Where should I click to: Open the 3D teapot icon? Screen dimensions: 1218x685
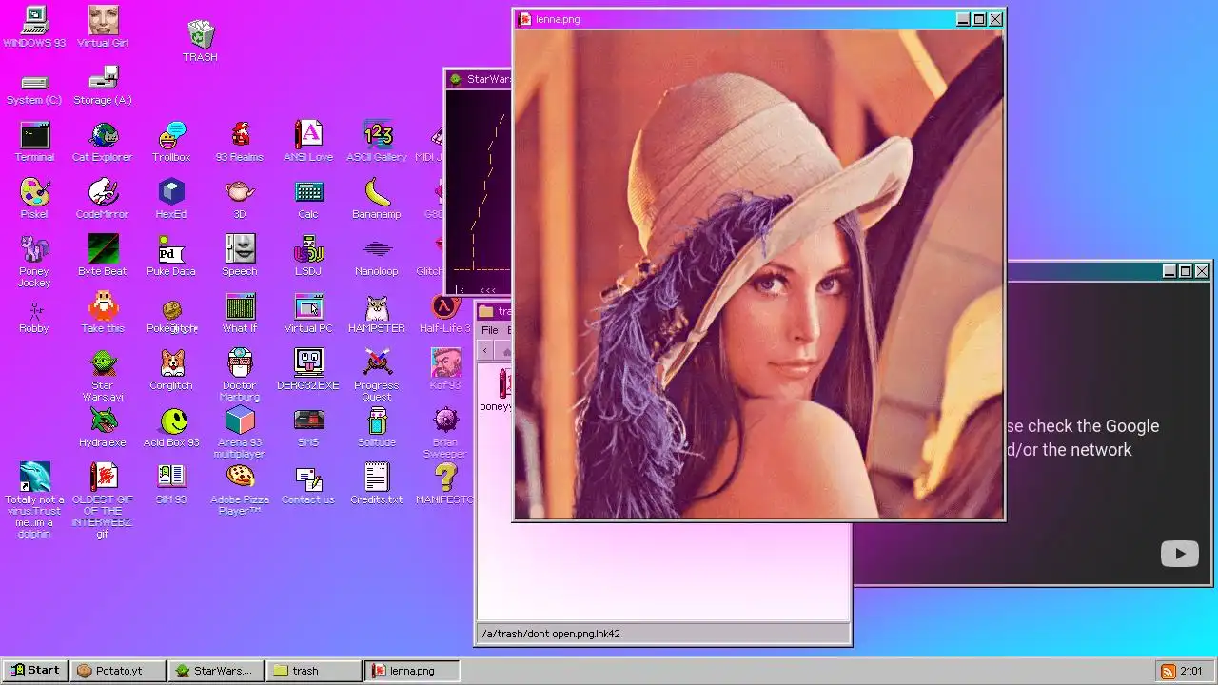[240, 198]
